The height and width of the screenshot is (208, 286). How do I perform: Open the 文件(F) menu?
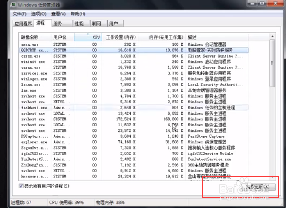pyautogui.click(x=19, y=14)
